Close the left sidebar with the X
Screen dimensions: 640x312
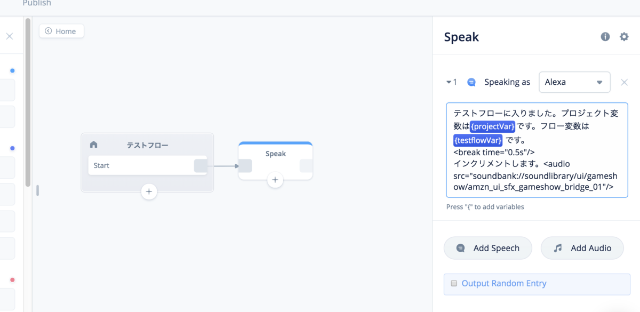(x=9, y=36)
